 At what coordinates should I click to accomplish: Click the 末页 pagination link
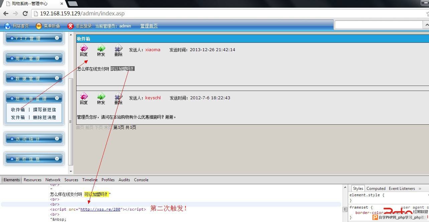click(x=108, y=127)
